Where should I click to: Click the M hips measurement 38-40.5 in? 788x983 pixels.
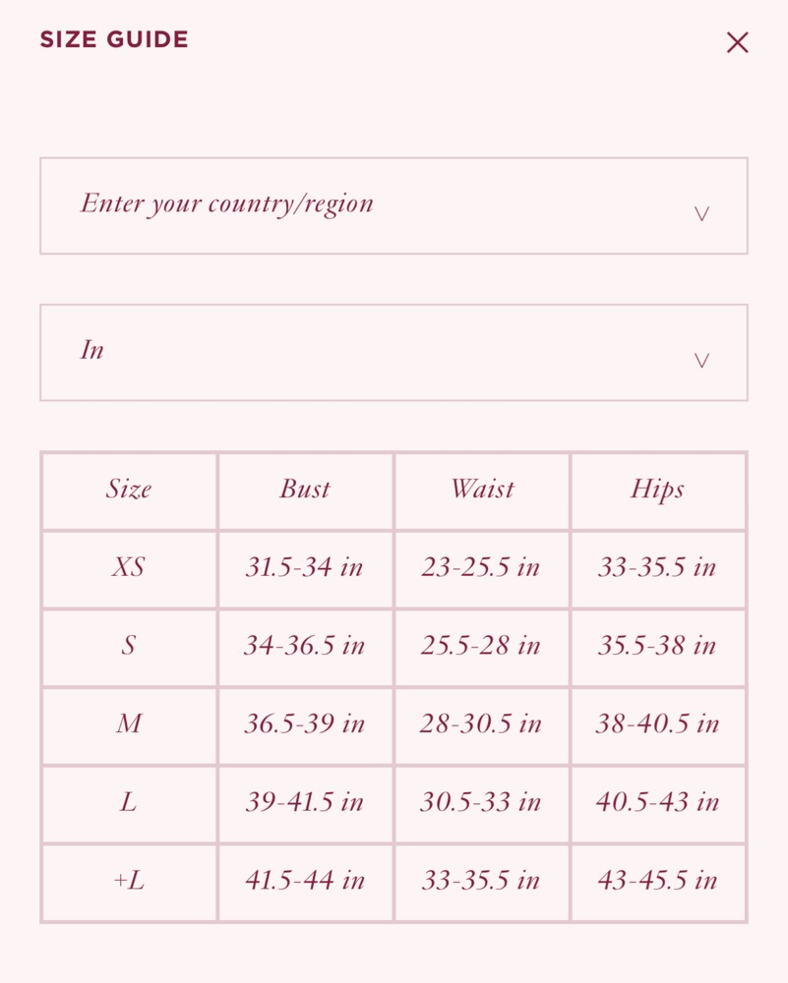[x=657, y=724]
